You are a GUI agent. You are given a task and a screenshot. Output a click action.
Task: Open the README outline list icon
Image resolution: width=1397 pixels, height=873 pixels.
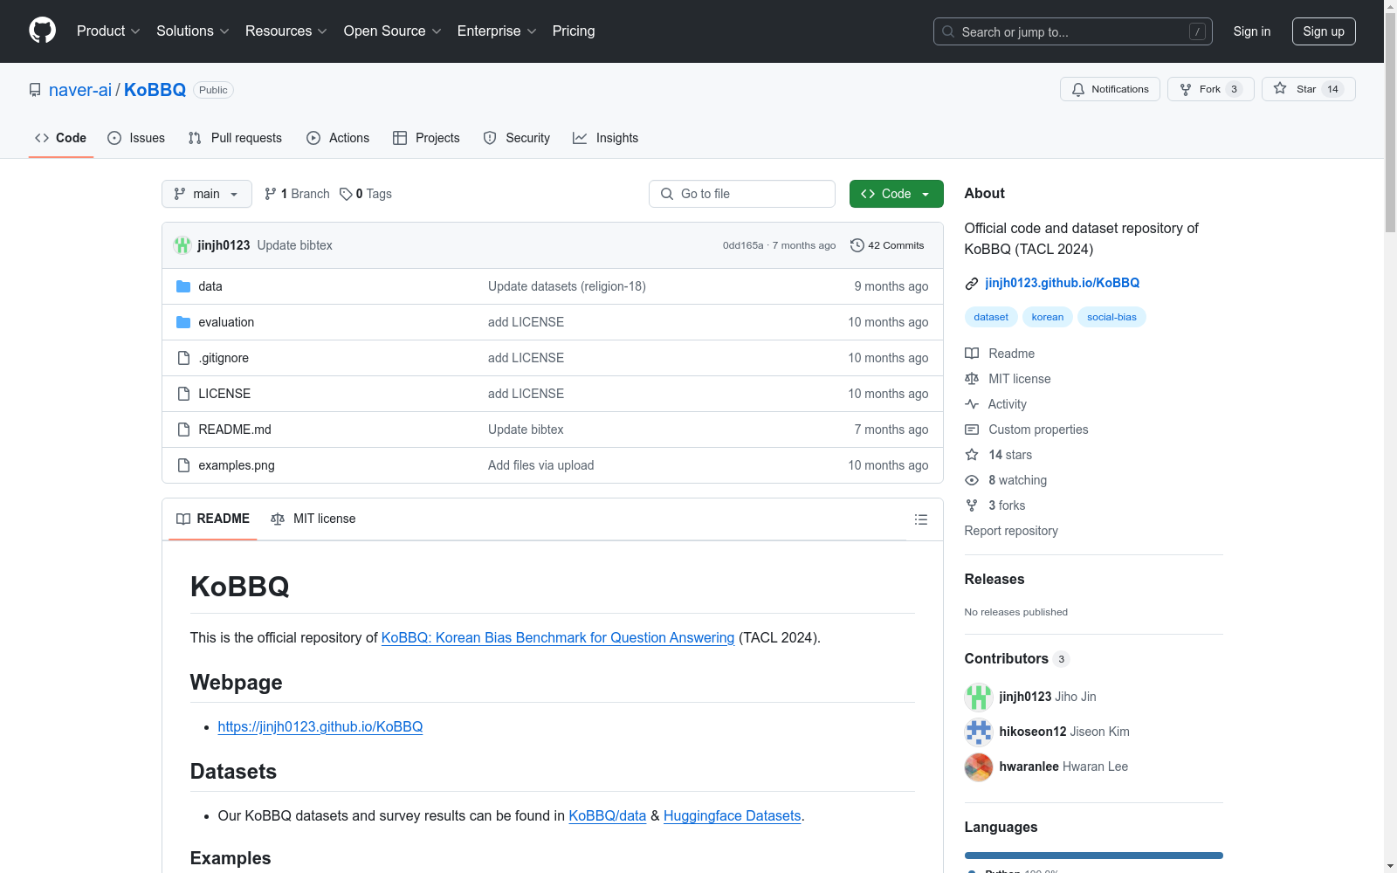coord(920,519)
